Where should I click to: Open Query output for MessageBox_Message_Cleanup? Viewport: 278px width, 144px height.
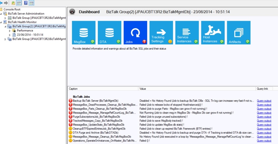pyautogui.click(x=264, y=137)
